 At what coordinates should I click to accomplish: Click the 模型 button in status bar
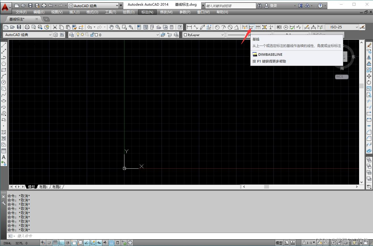click(x=279, y=243)
